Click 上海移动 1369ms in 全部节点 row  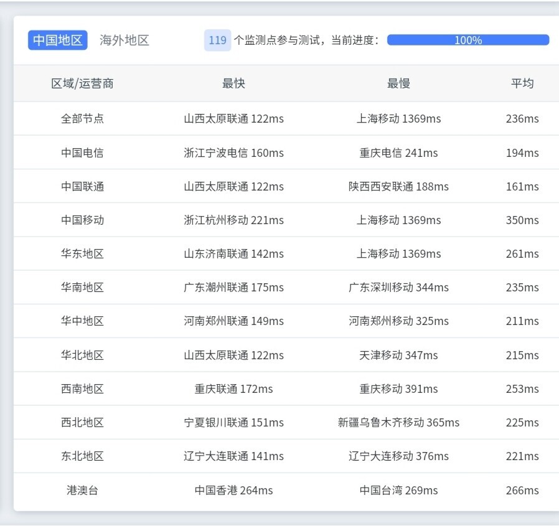398,118
